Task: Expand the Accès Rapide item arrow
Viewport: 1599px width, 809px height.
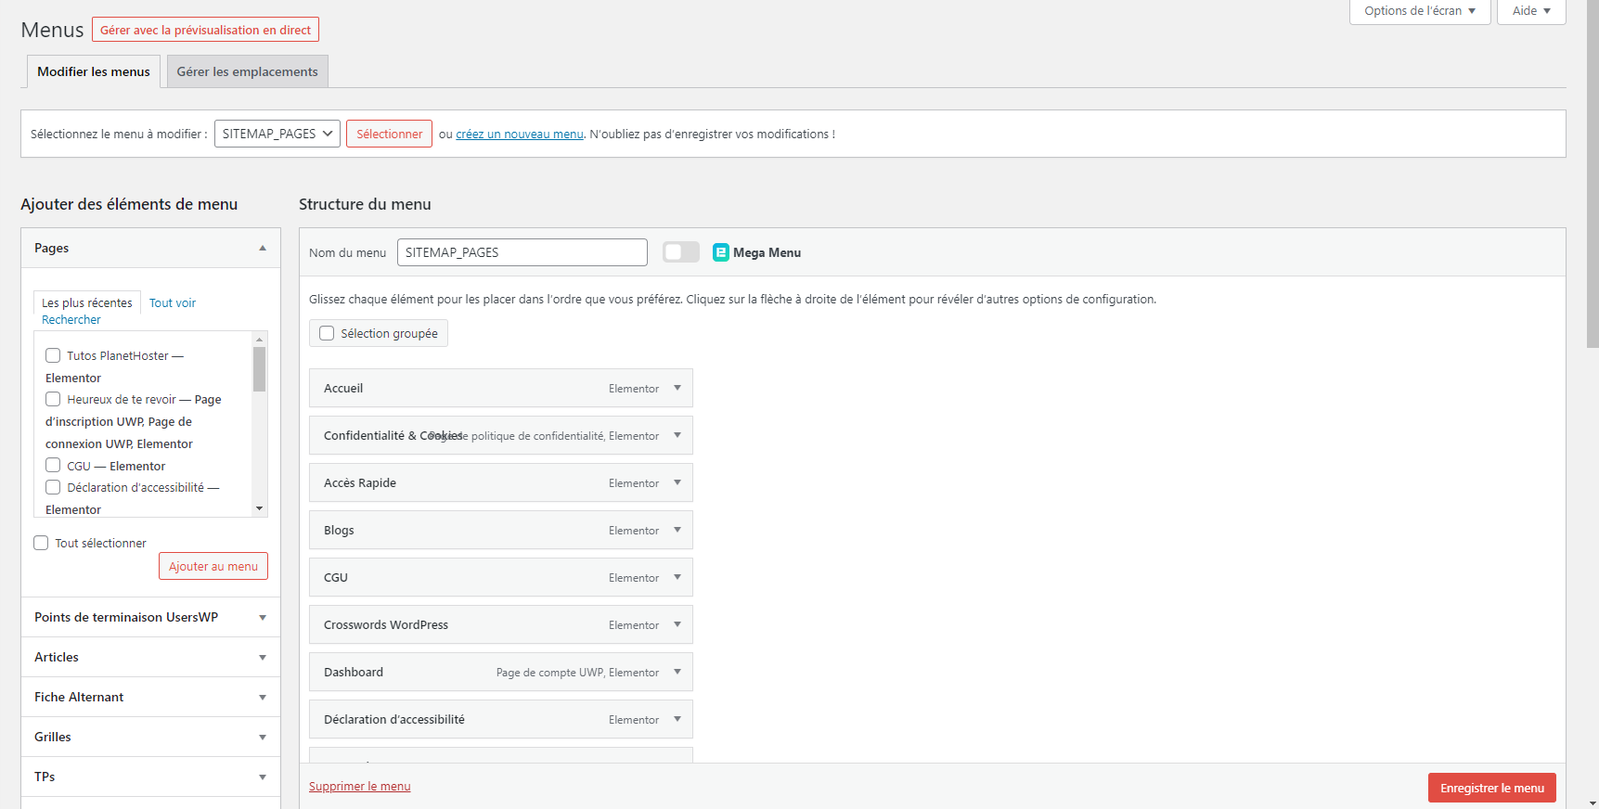Action: (677, 482)
